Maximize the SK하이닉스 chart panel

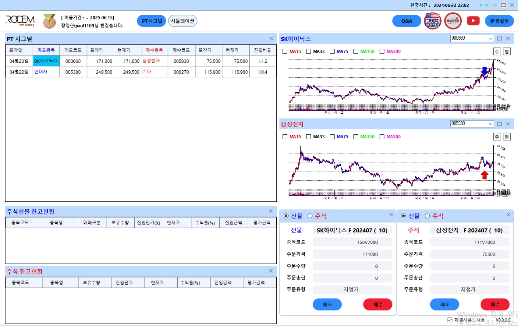pyautogui.click(x=499, y=38)
